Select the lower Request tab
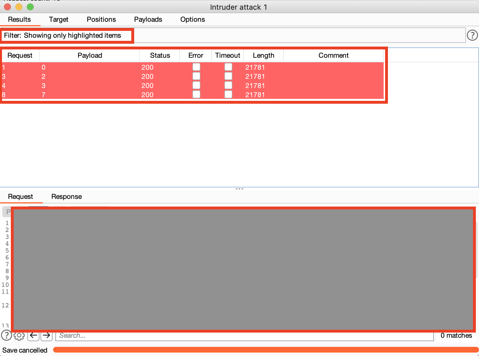The width and height of the screenshot is (479, 356). click(21, 197)
